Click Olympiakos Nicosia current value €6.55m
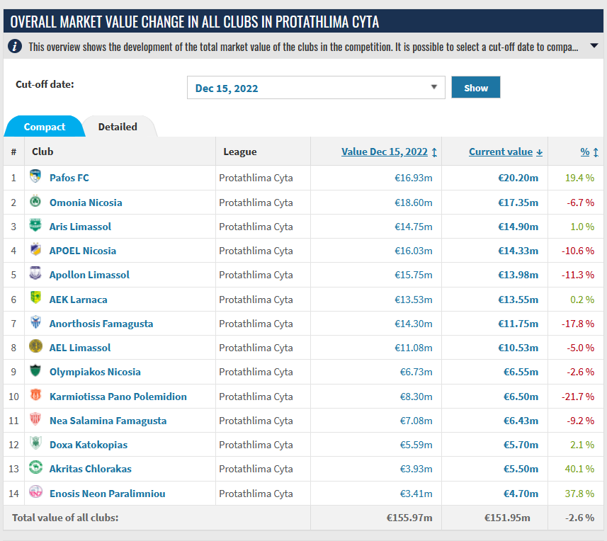Screen dimensions: 607x541 pos(521,372)
